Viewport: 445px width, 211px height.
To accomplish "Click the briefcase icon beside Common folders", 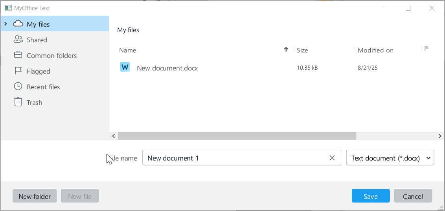I will [x=18, y=55].
